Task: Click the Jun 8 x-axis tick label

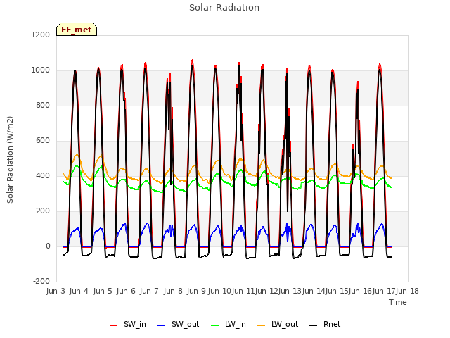Action: coord(173,291)
